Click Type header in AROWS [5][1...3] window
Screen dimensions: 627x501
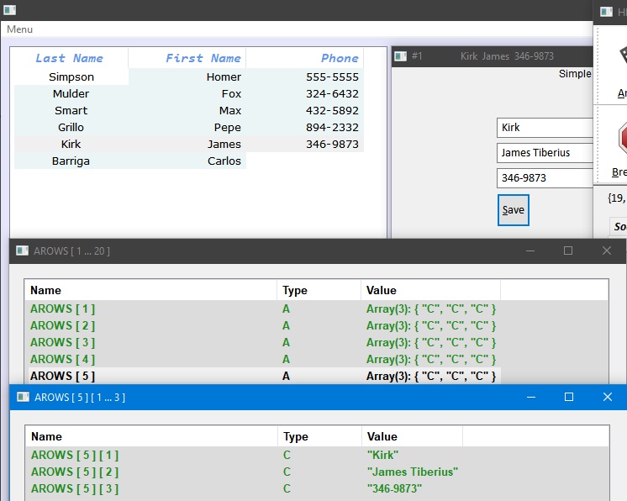pyautogui.click(x=319, y=436)
